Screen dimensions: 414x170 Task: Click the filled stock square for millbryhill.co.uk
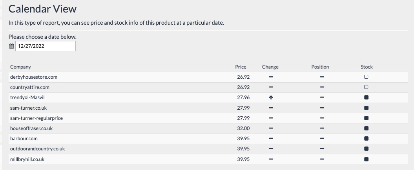pos(367,159)
